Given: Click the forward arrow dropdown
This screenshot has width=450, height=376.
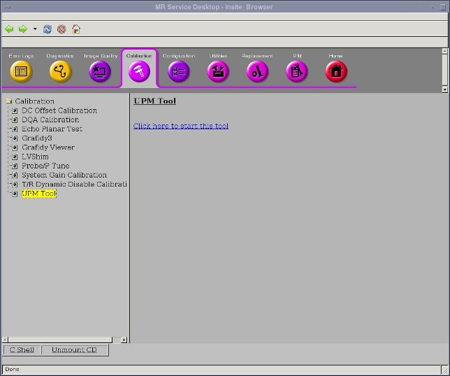Looking at the screenshot, I should tap(35, 29).
